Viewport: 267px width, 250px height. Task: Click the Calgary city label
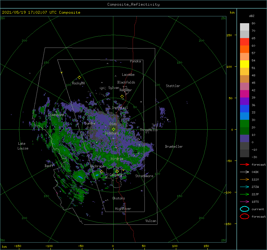pyautogui.click(x=116, y=175)
